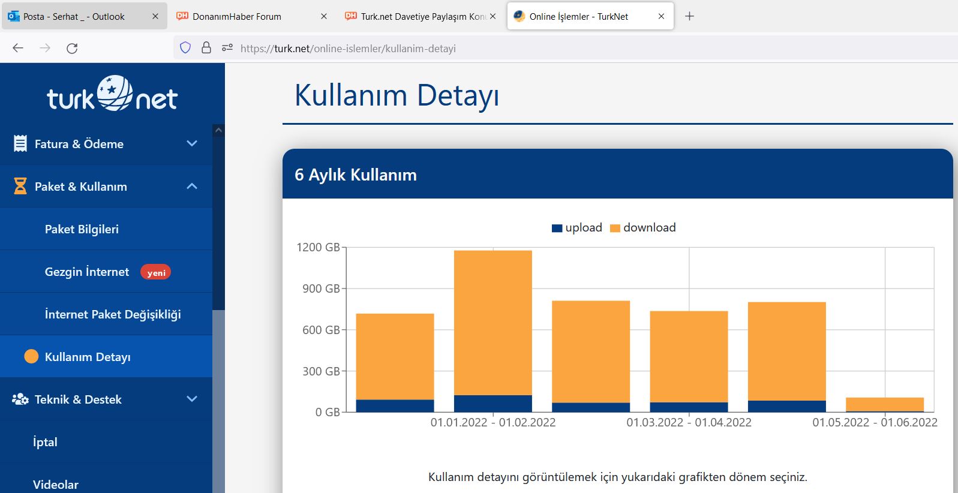Click the Fatura & Ödeme menu label
The image size is (958, 493).
79,144
